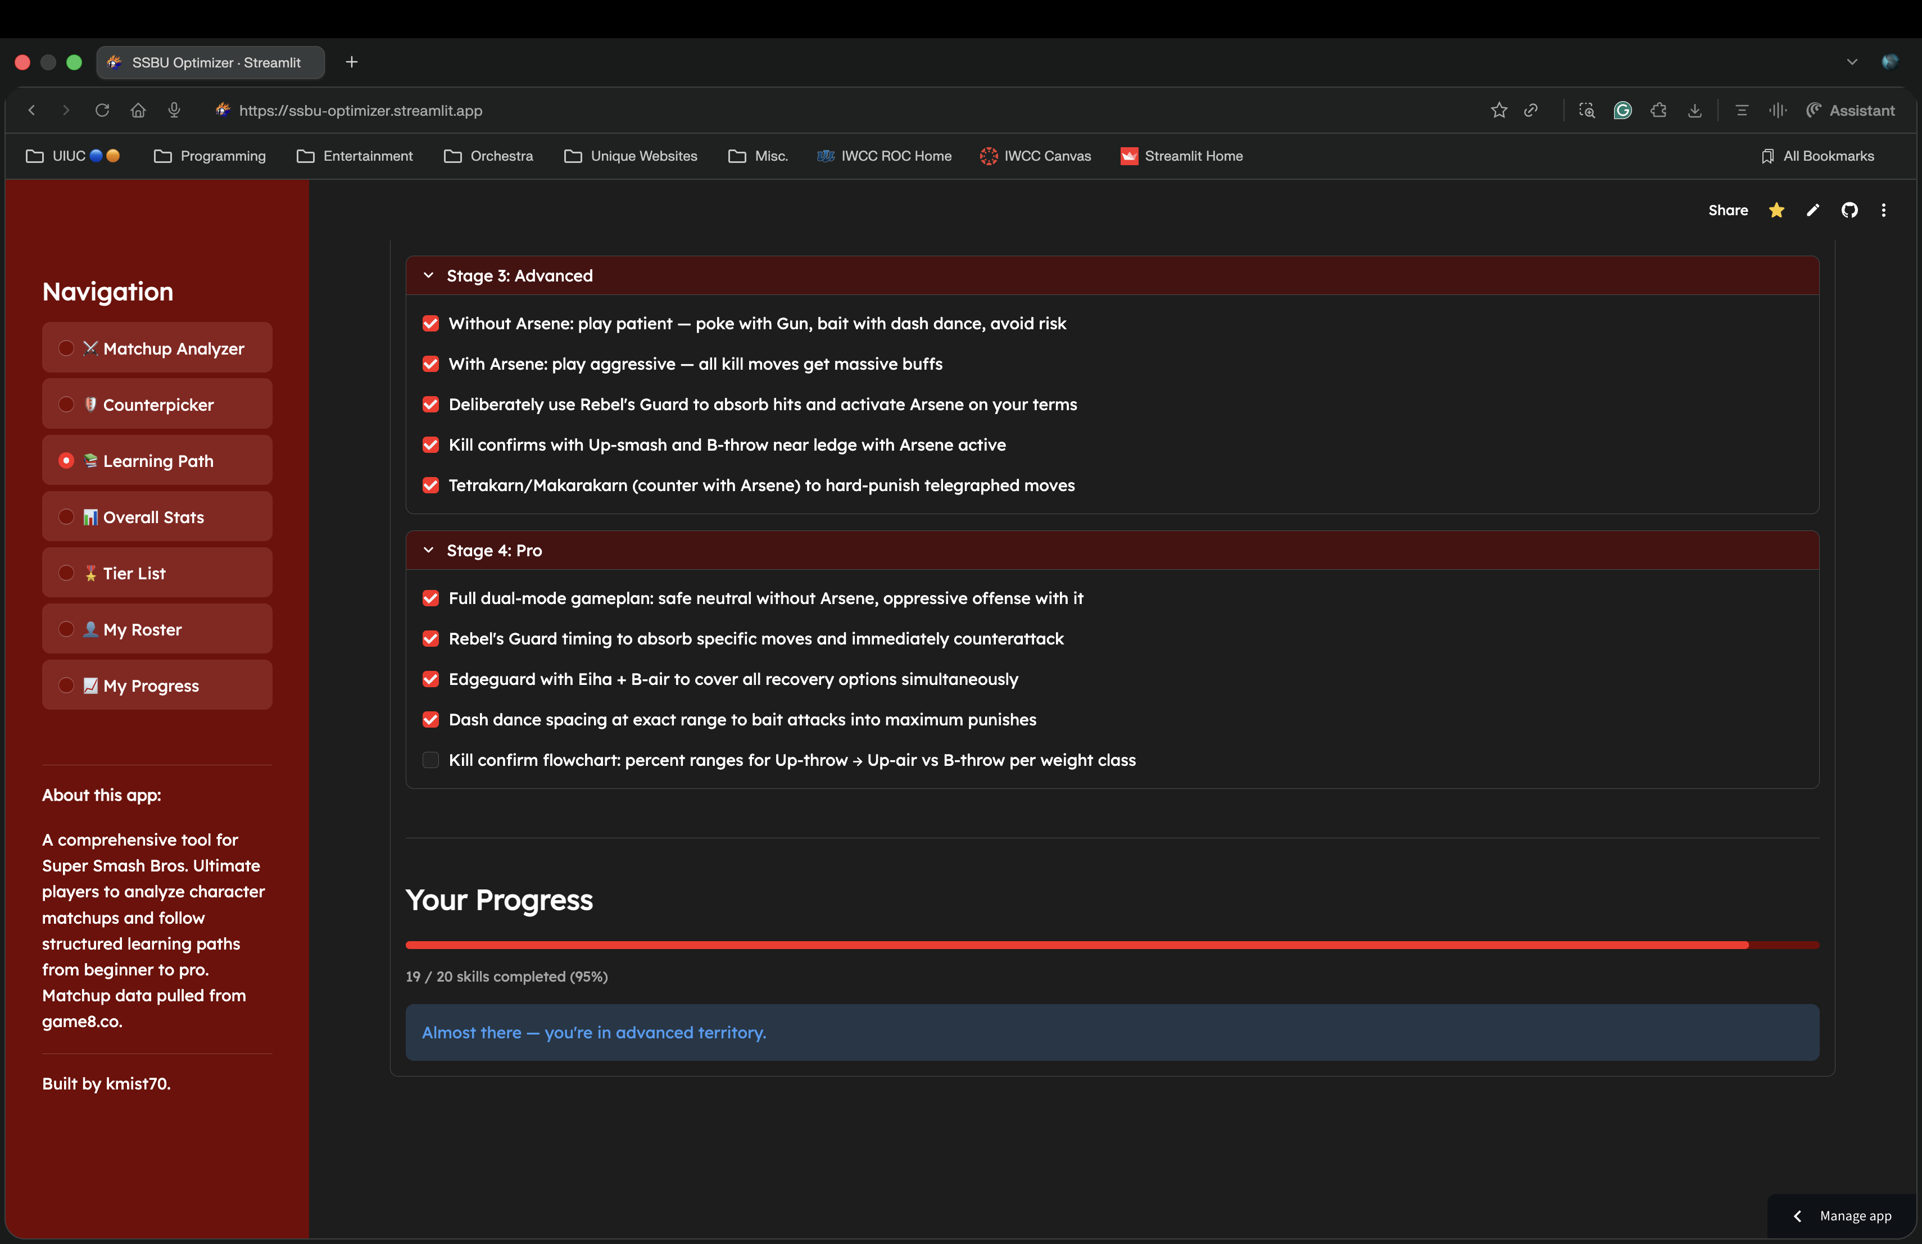The image size is (1922, 1244).
Task: Open the Unique Websites bookmarks folder
Action: 631,156
